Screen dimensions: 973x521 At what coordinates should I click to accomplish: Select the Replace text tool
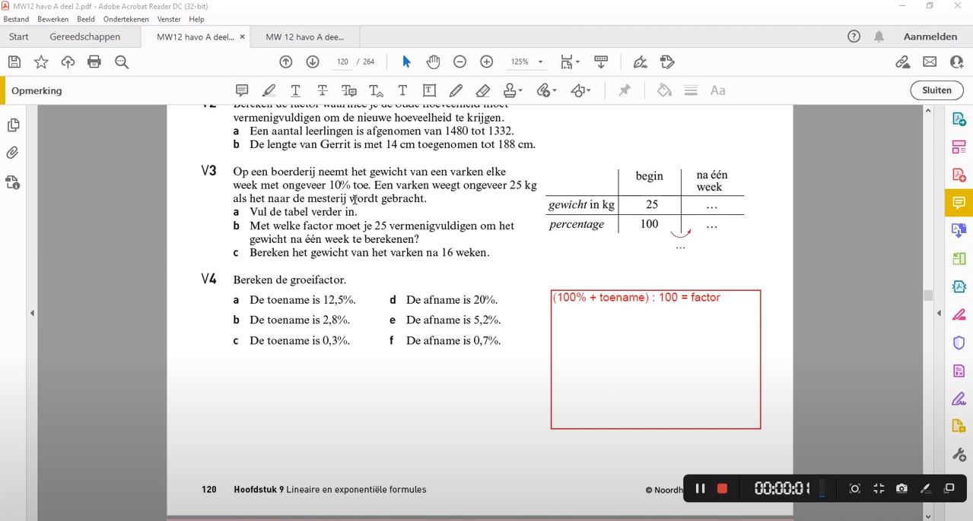coord(349,91)
